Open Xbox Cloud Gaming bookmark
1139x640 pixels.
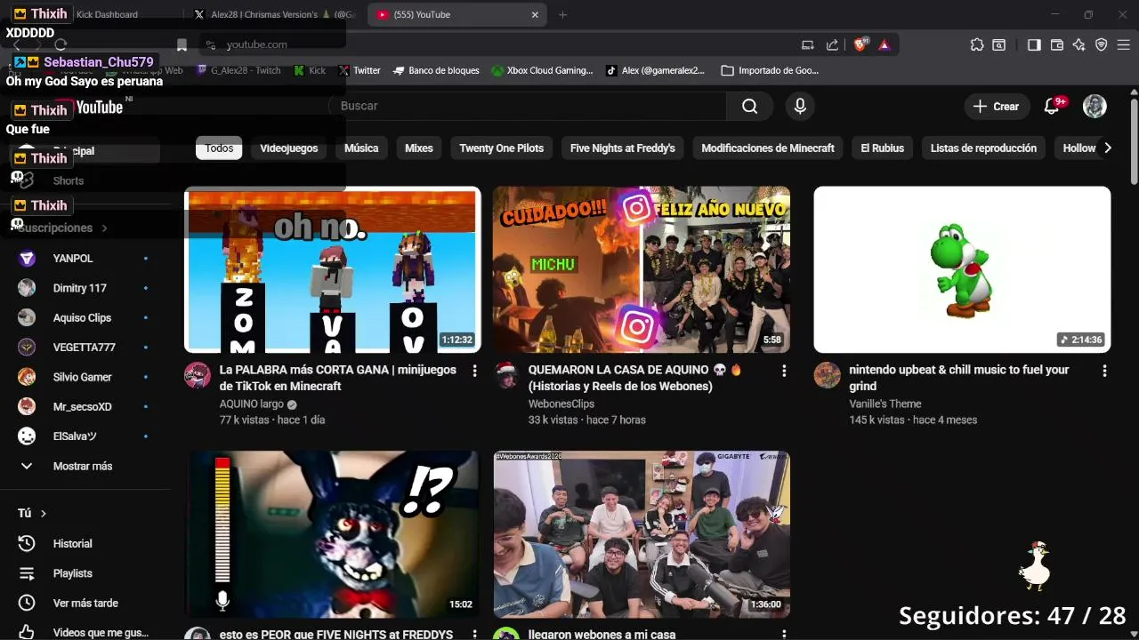(542, 70)
